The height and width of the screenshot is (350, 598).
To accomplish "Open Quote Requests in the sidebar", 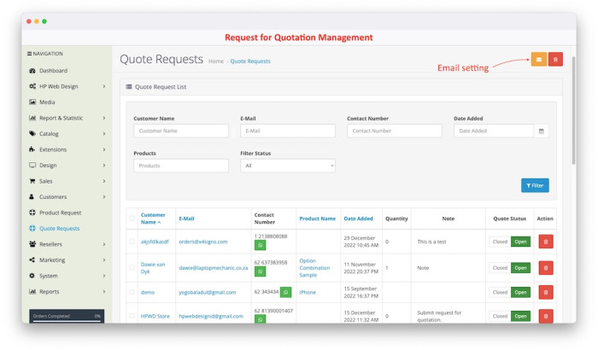I will click(x=60, y=229).
